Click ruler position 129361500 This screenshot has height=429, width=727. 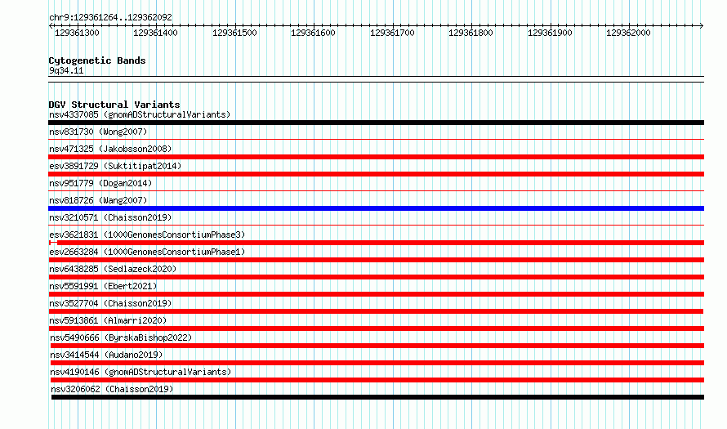click(x=234, y=33)
